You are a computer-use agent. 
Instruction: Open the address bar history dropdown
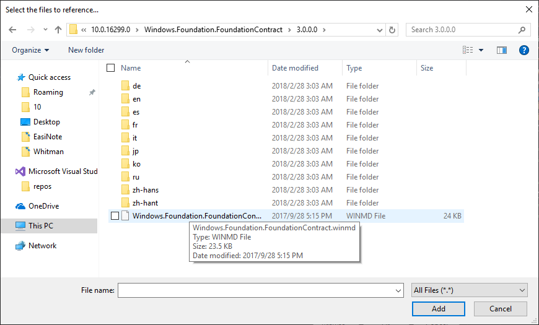[380, 30]
